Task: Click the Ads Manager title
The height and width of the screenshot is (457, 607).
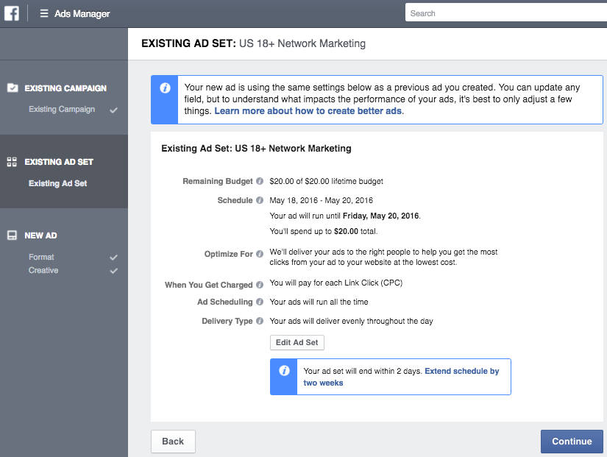Action: (82, 13)
